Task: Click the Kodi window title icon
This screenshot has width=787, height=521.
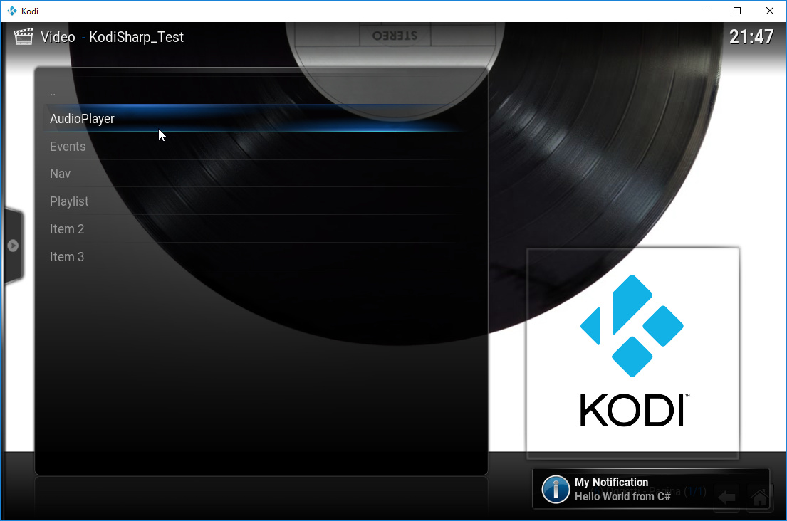Action: (x=12, y=11)
